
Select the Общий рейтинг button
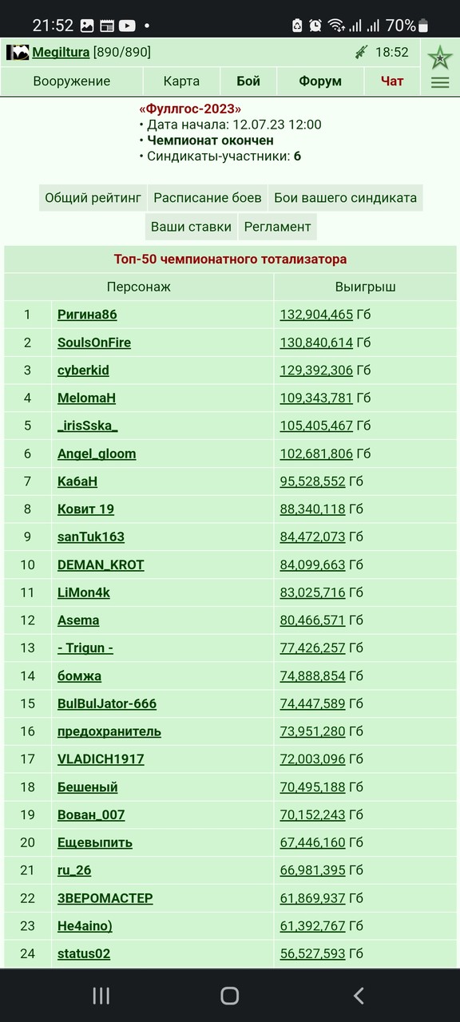click(93, 198)
